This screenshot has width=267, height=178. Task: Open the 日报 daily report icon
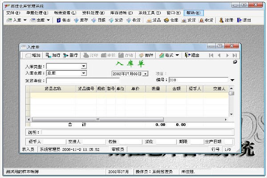pos(99,20)
